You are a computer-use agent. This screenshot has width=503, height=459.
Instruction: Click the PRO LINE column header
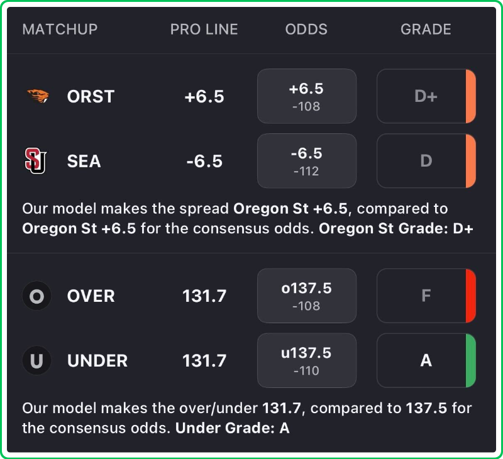point(204,30)
